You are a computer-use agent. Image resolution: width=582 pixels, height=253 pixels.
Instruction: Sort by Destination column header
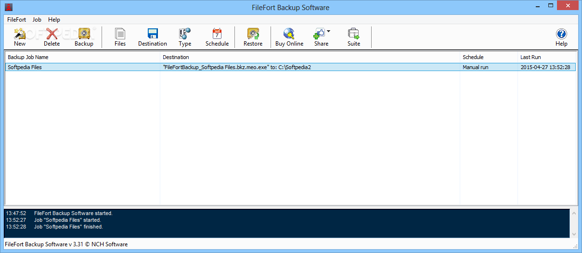(310, 57)
